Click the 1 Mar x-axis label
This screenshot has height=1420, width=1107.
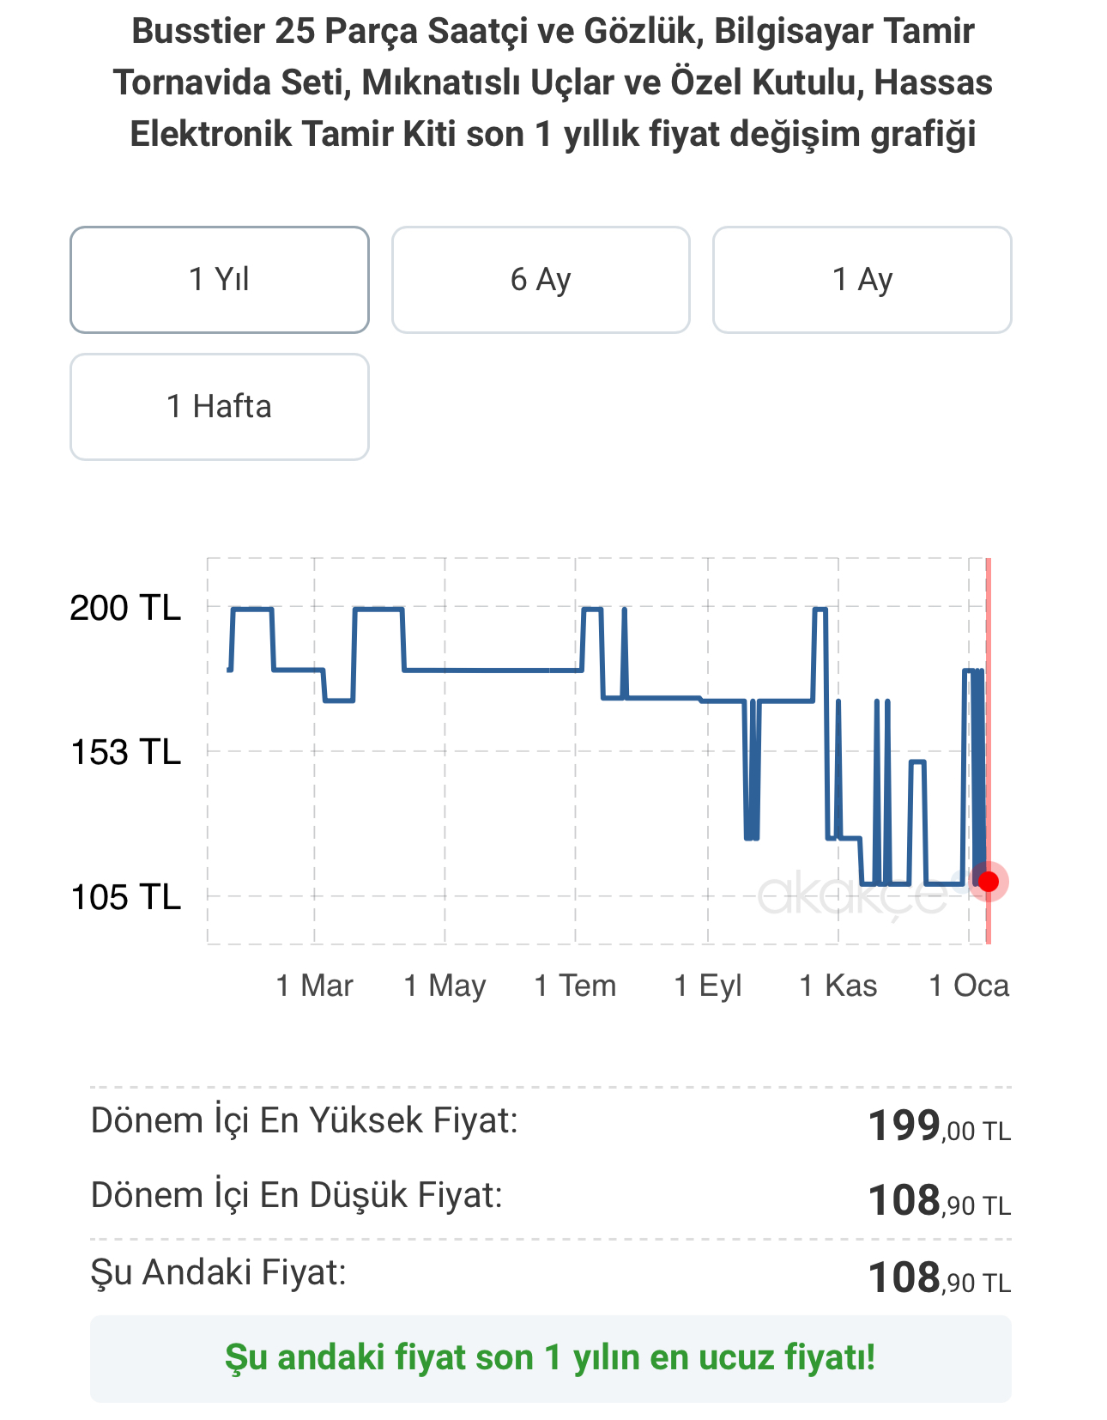point(314,986)
